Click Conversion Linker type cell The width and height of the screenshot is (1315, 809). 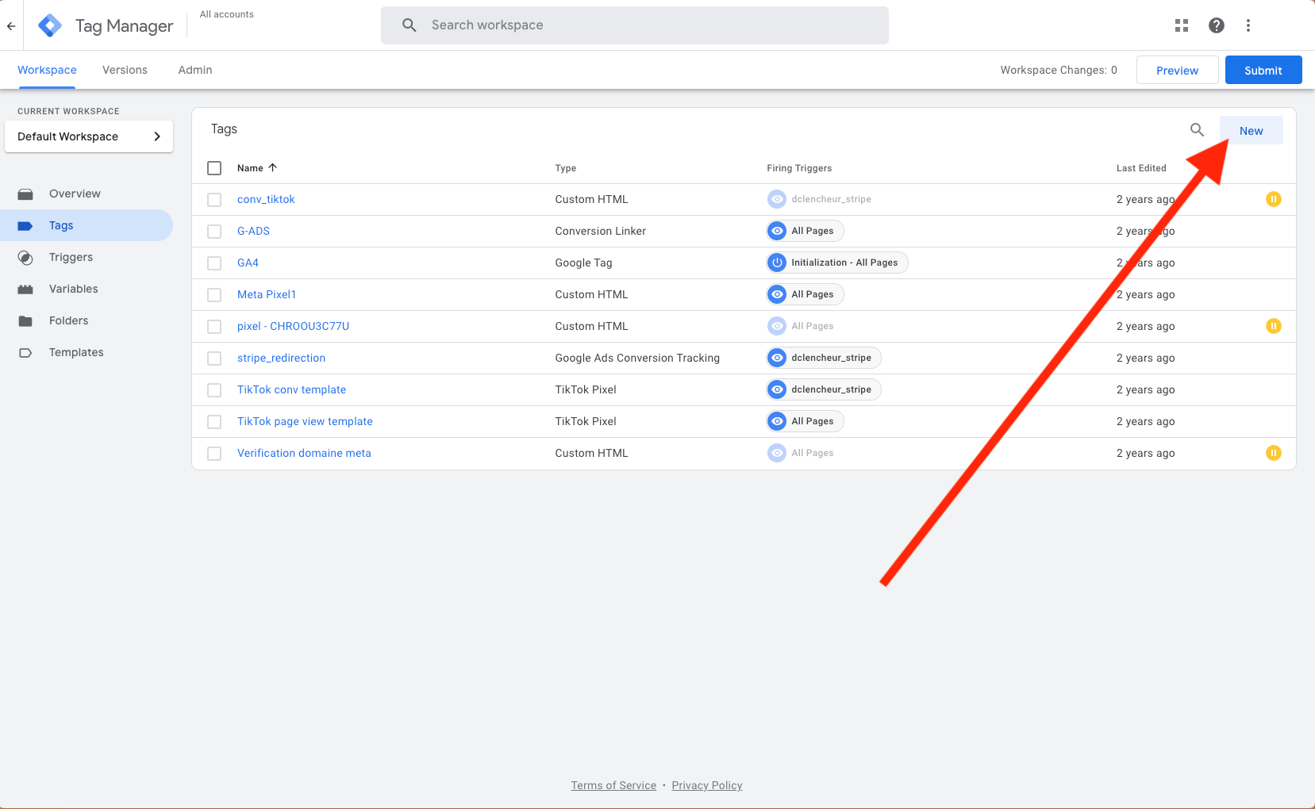click(x=601, y=231)
